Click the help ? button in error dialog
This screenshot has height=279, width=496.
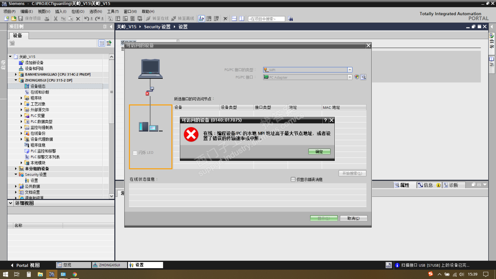[x=325, y=120]
